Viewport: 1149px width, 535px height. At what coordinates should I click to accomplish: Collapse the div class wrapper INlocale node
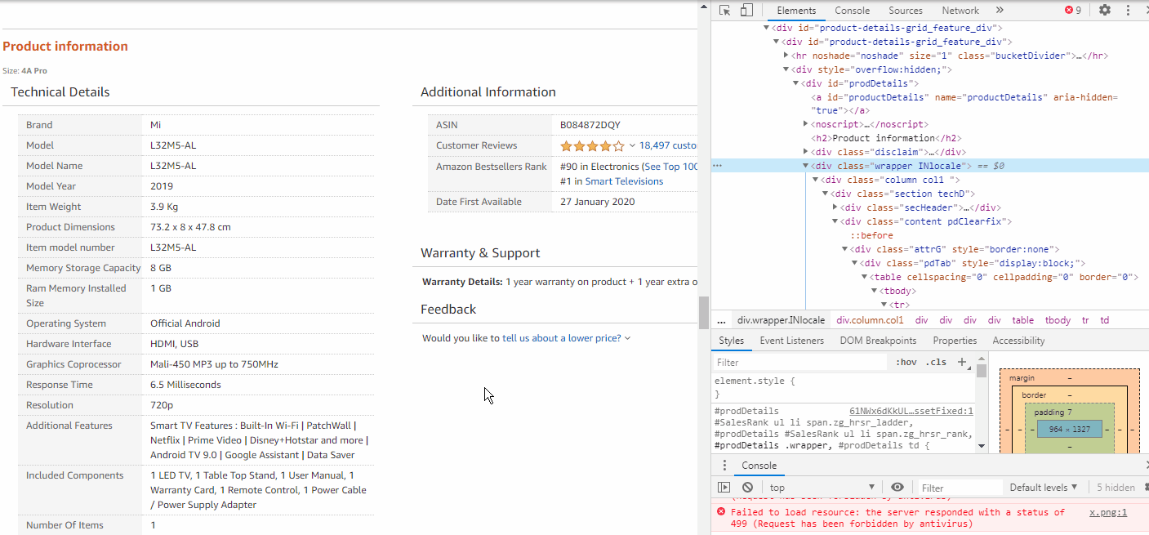point(807,166)
